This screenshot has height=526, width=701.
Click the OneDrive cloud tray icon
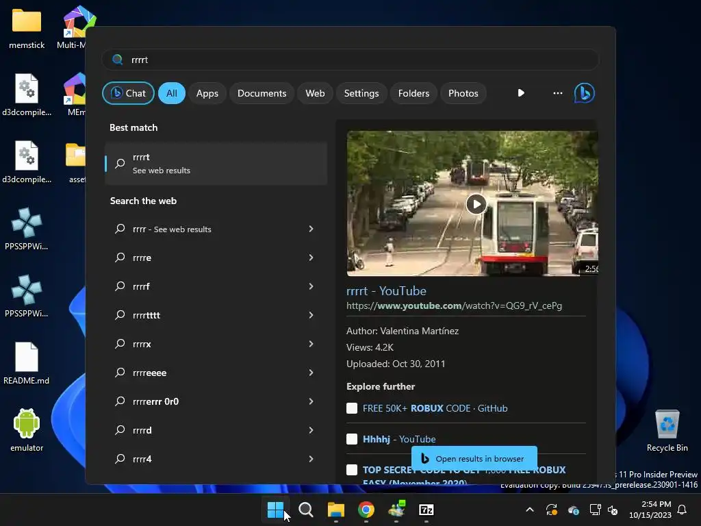[x=574, y=510]
